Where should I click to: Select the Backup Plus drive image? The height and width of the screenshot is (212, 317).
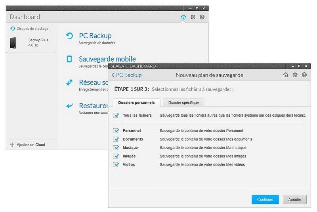tap(13, 43)
